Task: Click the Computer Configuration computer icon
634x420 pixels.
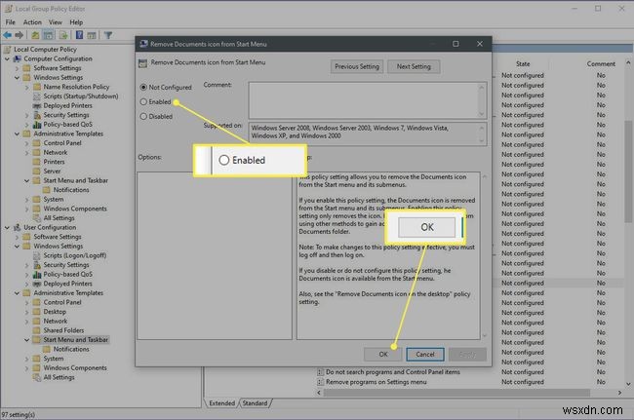Action: pyautogui.click(x=18, y=59)
